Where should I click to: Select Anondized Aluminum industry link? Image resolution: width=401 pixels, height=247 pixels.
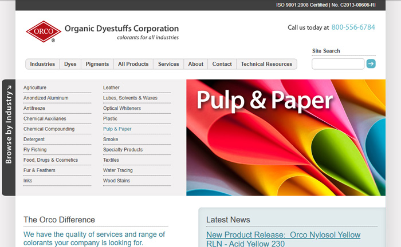46,98
